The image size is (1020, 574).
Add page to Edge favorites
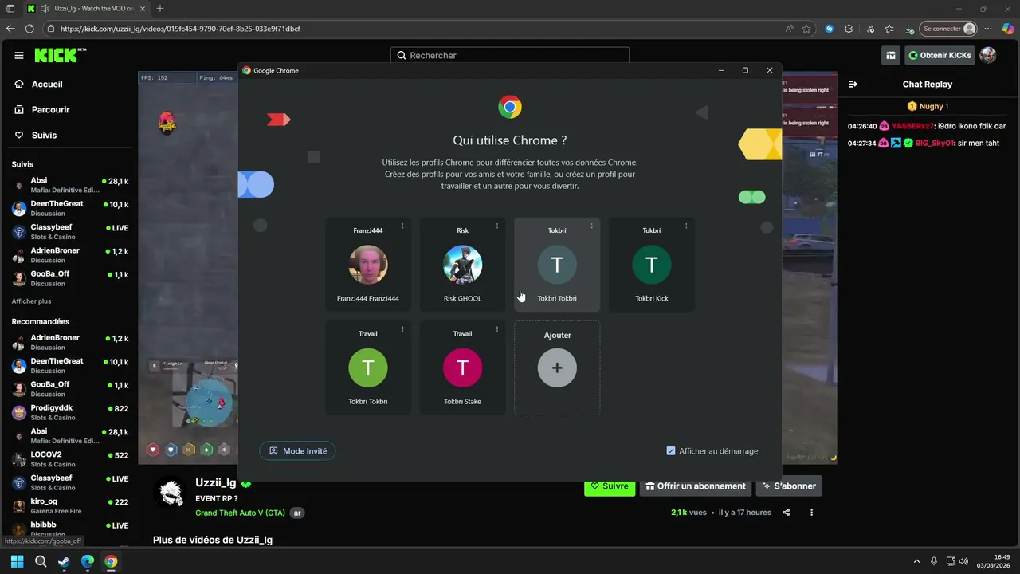806,29
